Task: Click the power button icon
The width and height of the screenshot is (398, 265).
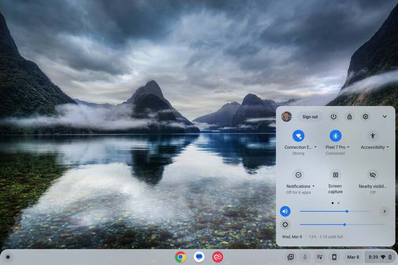Action: (334, 116)
